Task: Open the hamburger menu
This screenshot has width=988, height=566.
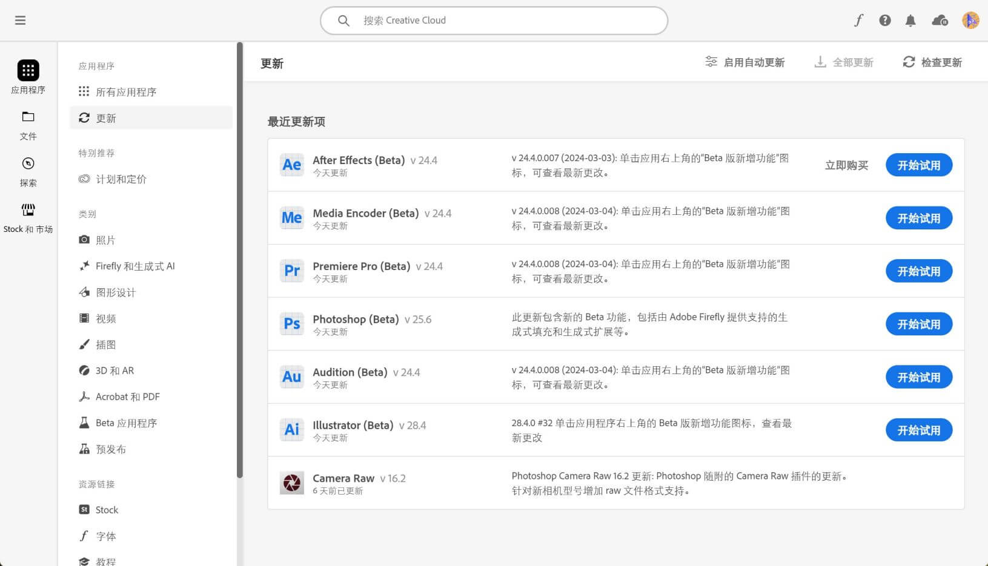Action: (x=20, y=21)
